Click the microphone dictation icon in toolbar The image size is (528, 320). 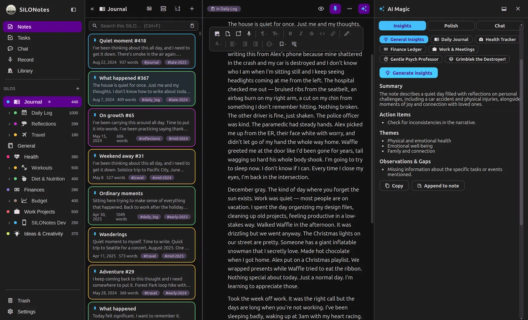tap(249, 34)
